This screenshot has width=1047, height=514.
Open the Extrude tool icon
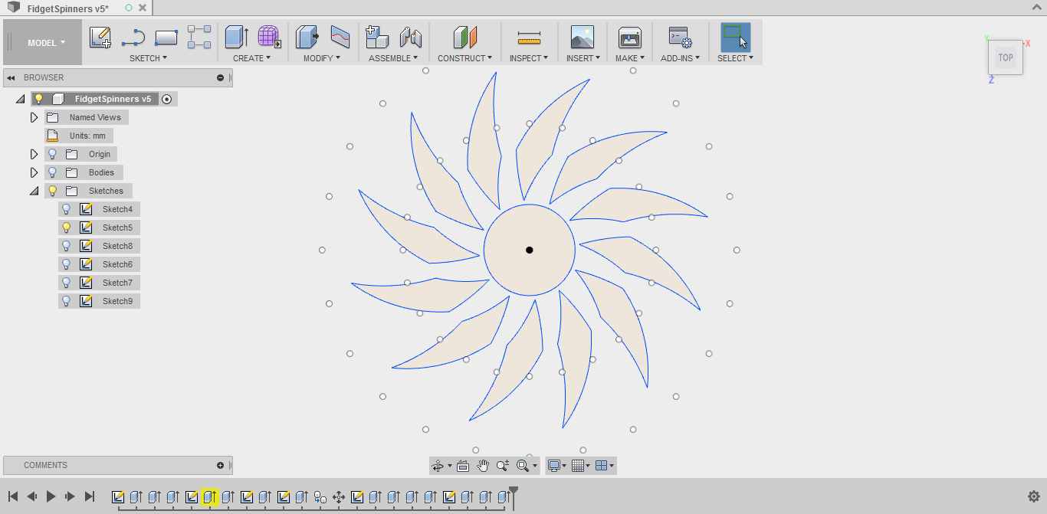point(236,36)
